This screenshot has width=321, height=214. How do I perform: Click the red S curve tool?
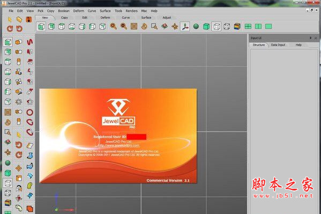point(29,42)
